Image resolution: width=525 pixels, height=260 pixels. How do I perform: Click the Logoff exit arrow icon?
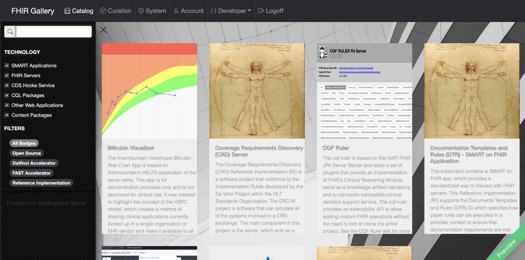[261, 11]
